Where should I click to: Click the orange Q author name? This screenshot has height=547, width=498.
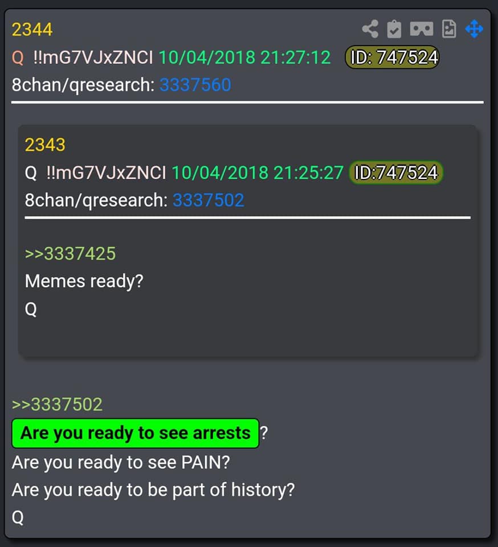click(x=18, y=58)
